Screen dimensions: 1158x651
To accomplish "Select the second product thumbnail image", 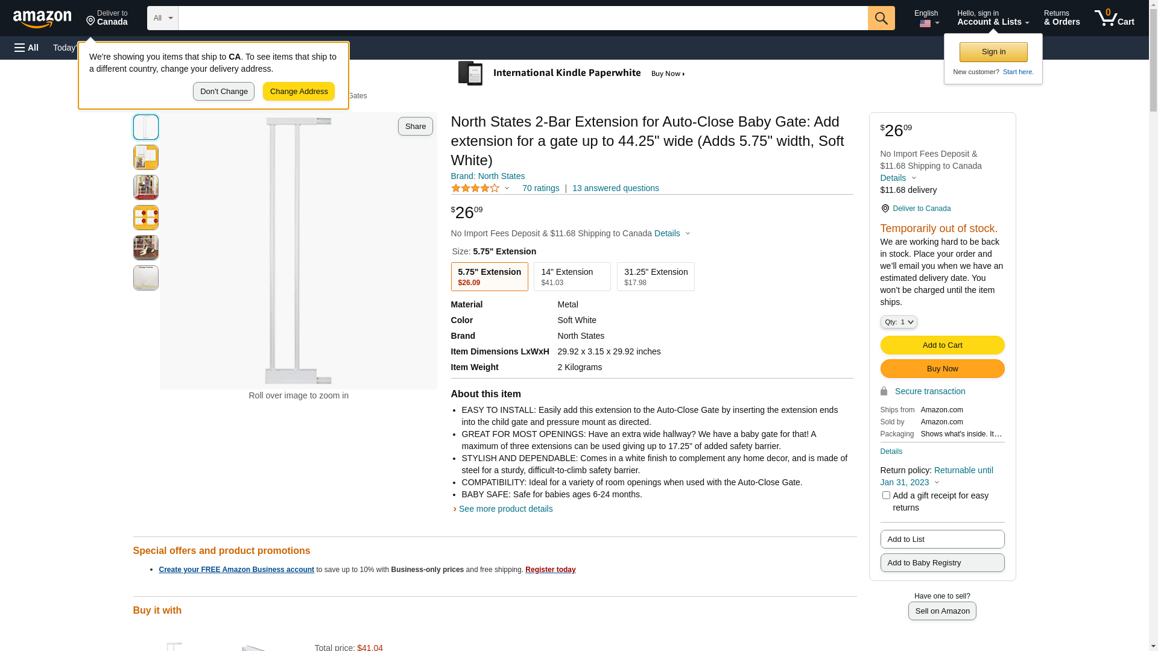I will (146, 157).
